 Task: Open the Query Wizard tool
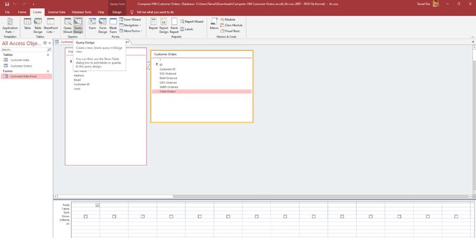point(67,25)
